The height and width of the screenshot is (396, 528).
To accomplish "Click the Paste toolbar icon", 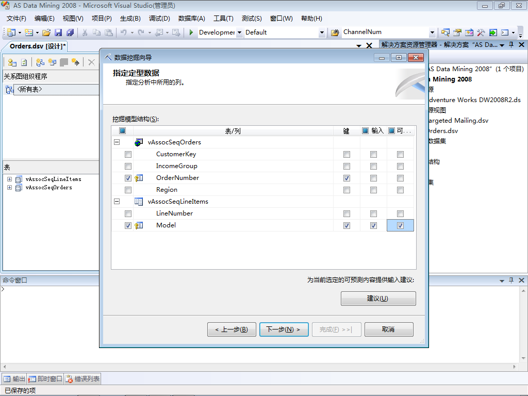I will tap(108, 32).
